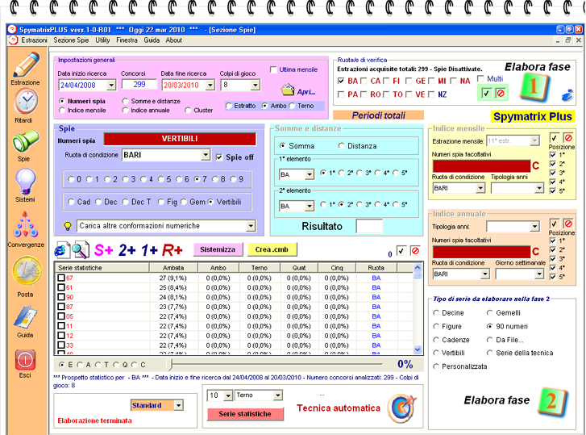586x435 pixels.
Task: Click the percentage slider handle
Action: 169,364
